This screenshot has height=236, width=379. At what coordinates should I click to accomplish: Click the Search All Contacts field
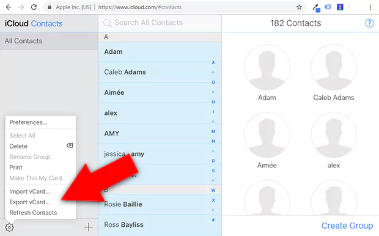tap(160, 23)
